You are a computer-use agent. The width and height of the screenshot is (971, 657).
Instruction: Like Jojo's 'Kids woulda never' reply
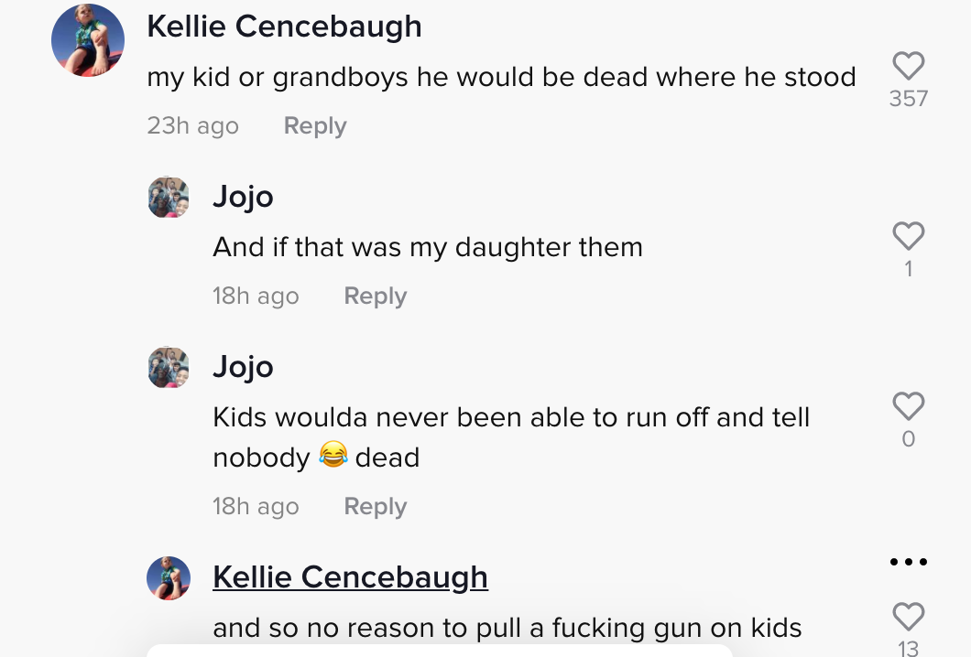click(909, 406)
